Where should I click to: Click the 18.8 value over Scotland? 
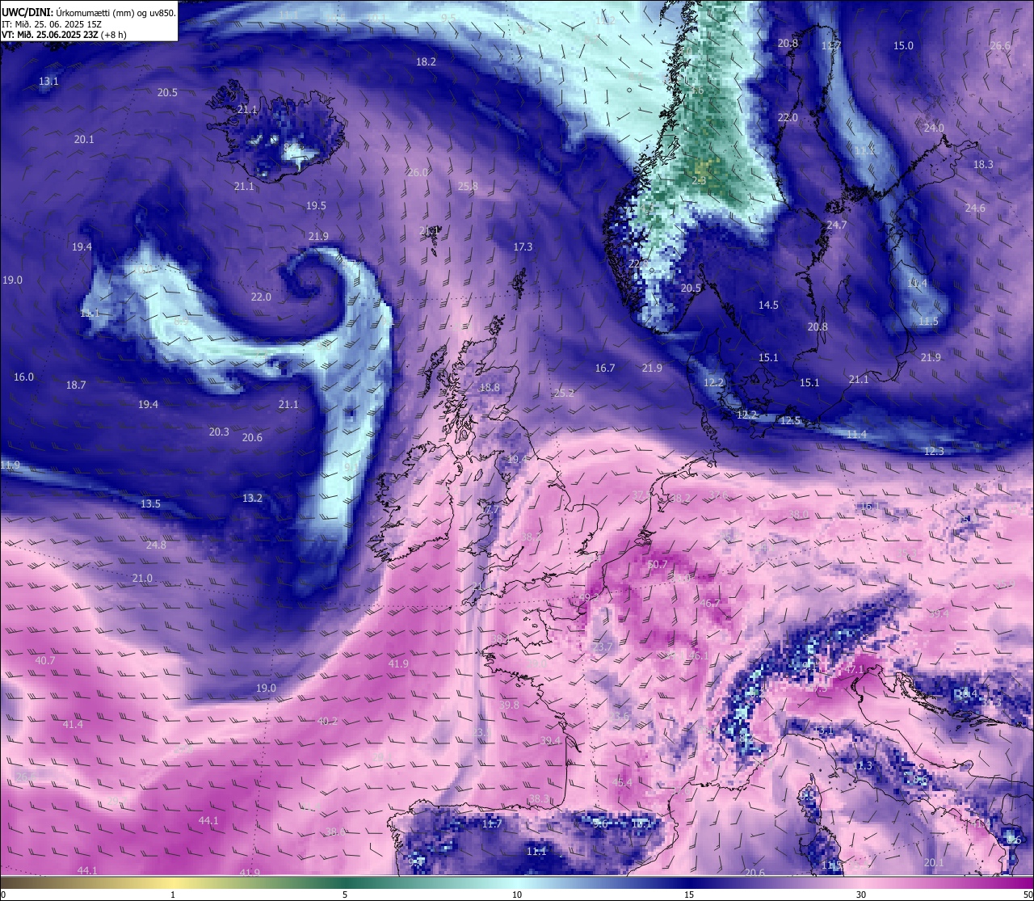[490, 388]
